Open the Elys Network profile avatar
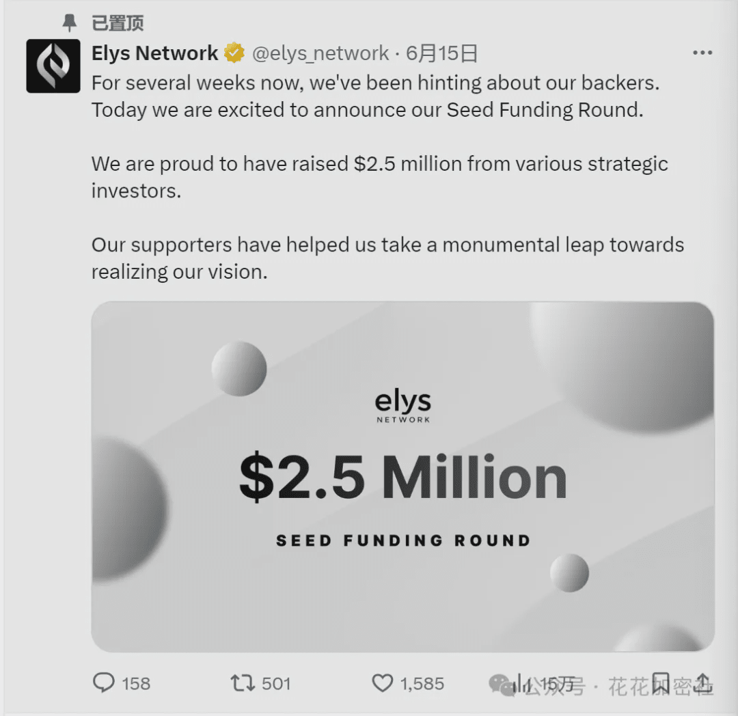738x716 pixels. [x=53, y=66]
